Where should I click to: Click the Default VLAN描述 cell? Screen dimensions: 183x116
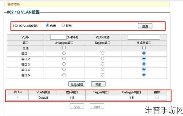(43, 98)
